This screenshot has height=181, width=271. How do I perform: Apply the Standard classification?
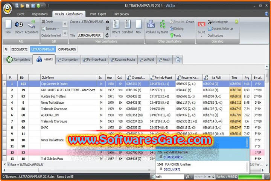point(127,27)
